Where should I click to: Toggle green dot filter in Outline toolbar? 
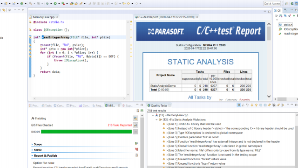(x=294, y=15)
